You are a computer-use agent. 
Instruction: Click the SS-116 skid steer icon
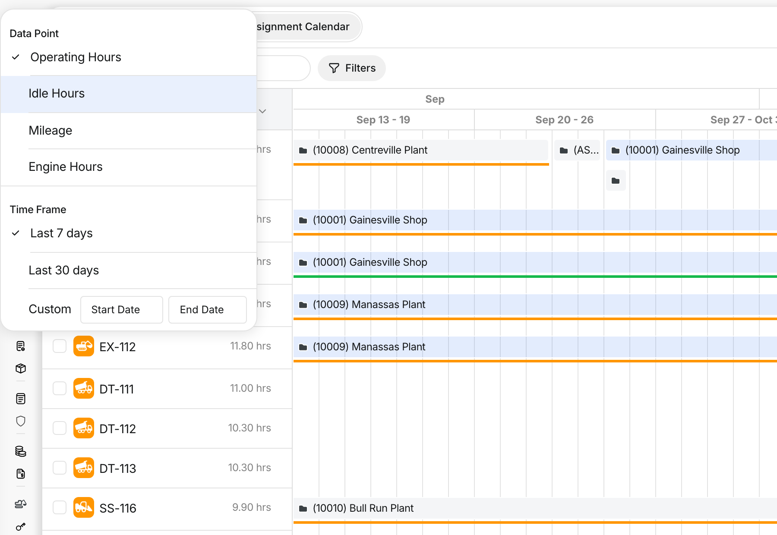[x=84, y=507]
